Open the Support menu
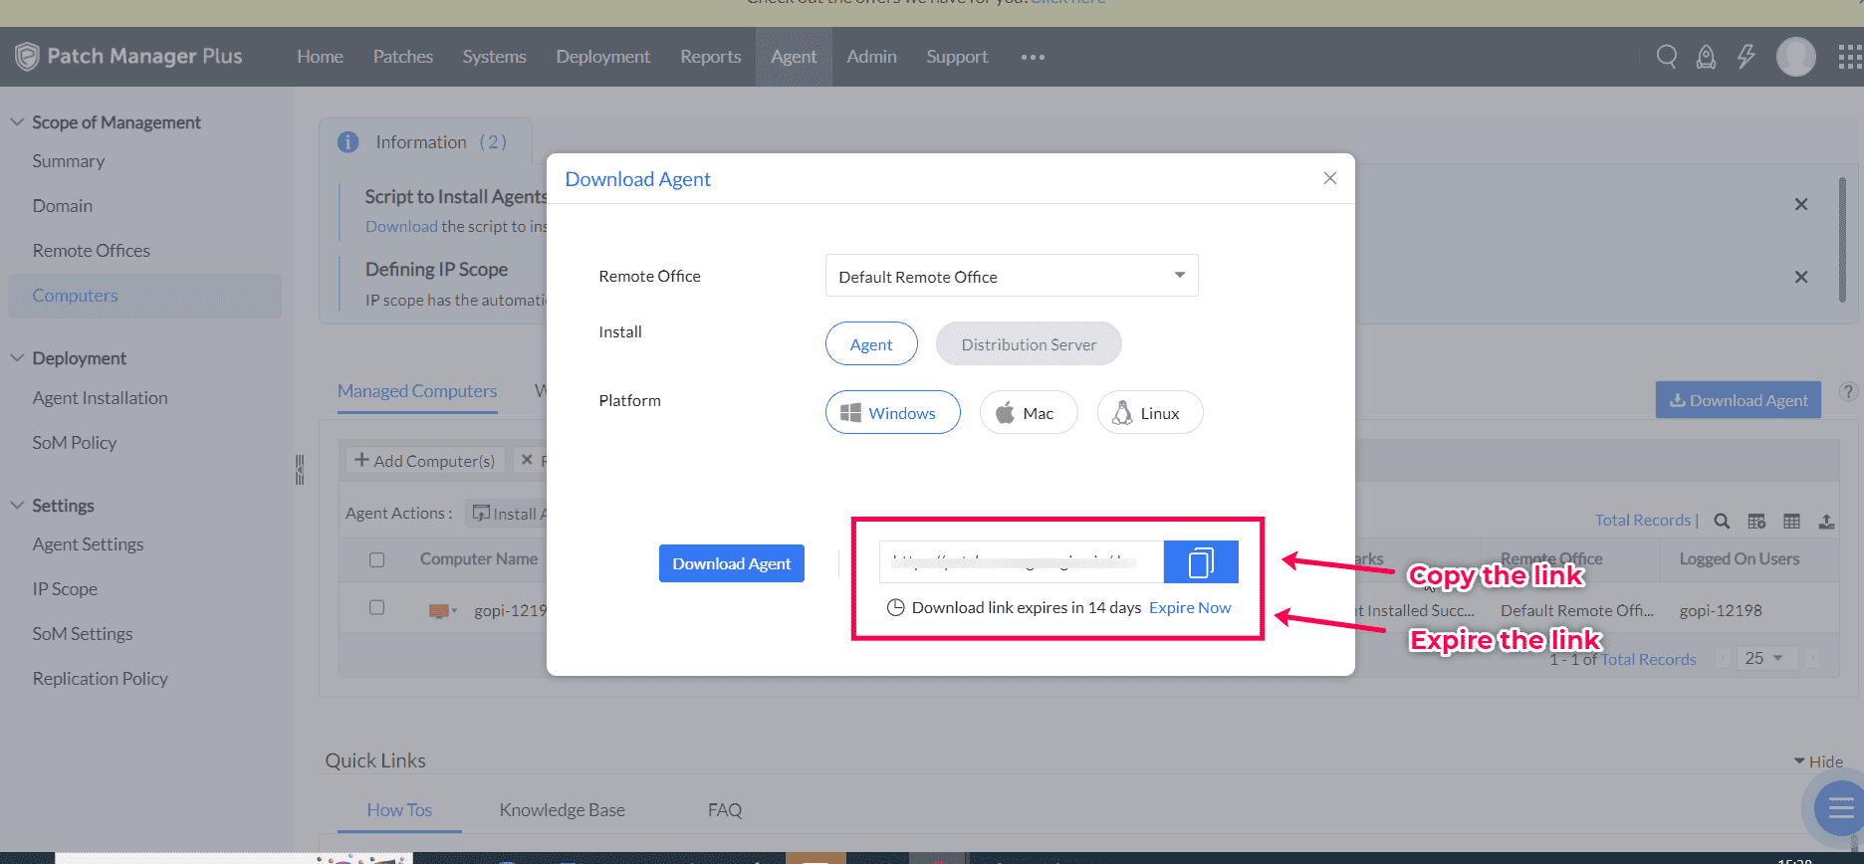 point(957,57)
